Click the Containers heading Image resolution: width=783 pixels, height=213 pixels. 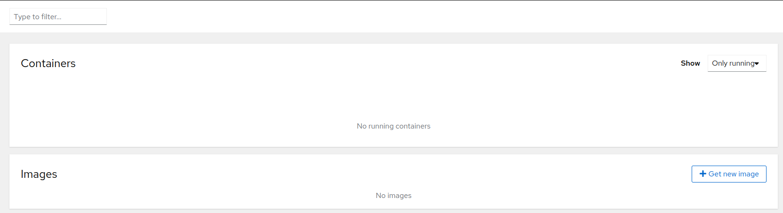(x=48, y=63)
